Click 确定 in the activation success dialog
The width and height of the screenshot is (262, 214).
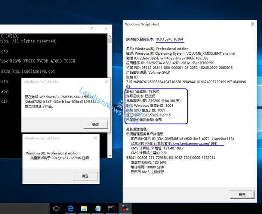(96, 124)
